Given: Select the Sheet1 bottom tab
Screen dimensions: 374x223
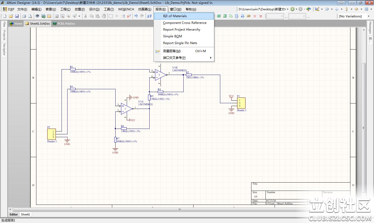Looking at the screenshot, I should (25, 214).
